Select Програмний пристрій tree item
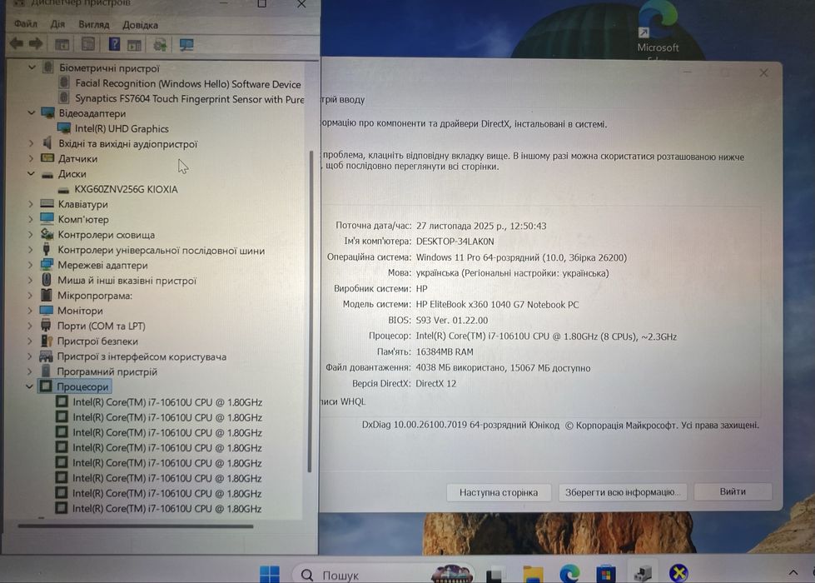815x583 pixels. (x=107, y=371)
